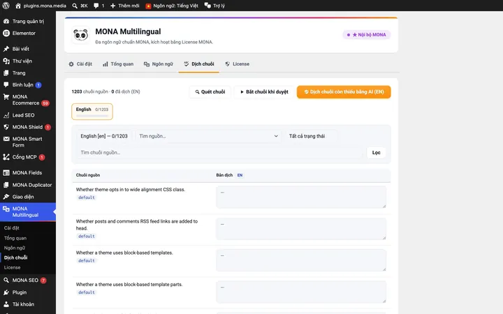This screenshot has width=503, height=314.
Task: Select the Dịch chuỗi tab
Action: click(x=199, y=64)
